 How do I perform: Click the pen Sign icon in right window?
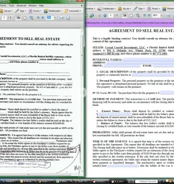[135, 9]
